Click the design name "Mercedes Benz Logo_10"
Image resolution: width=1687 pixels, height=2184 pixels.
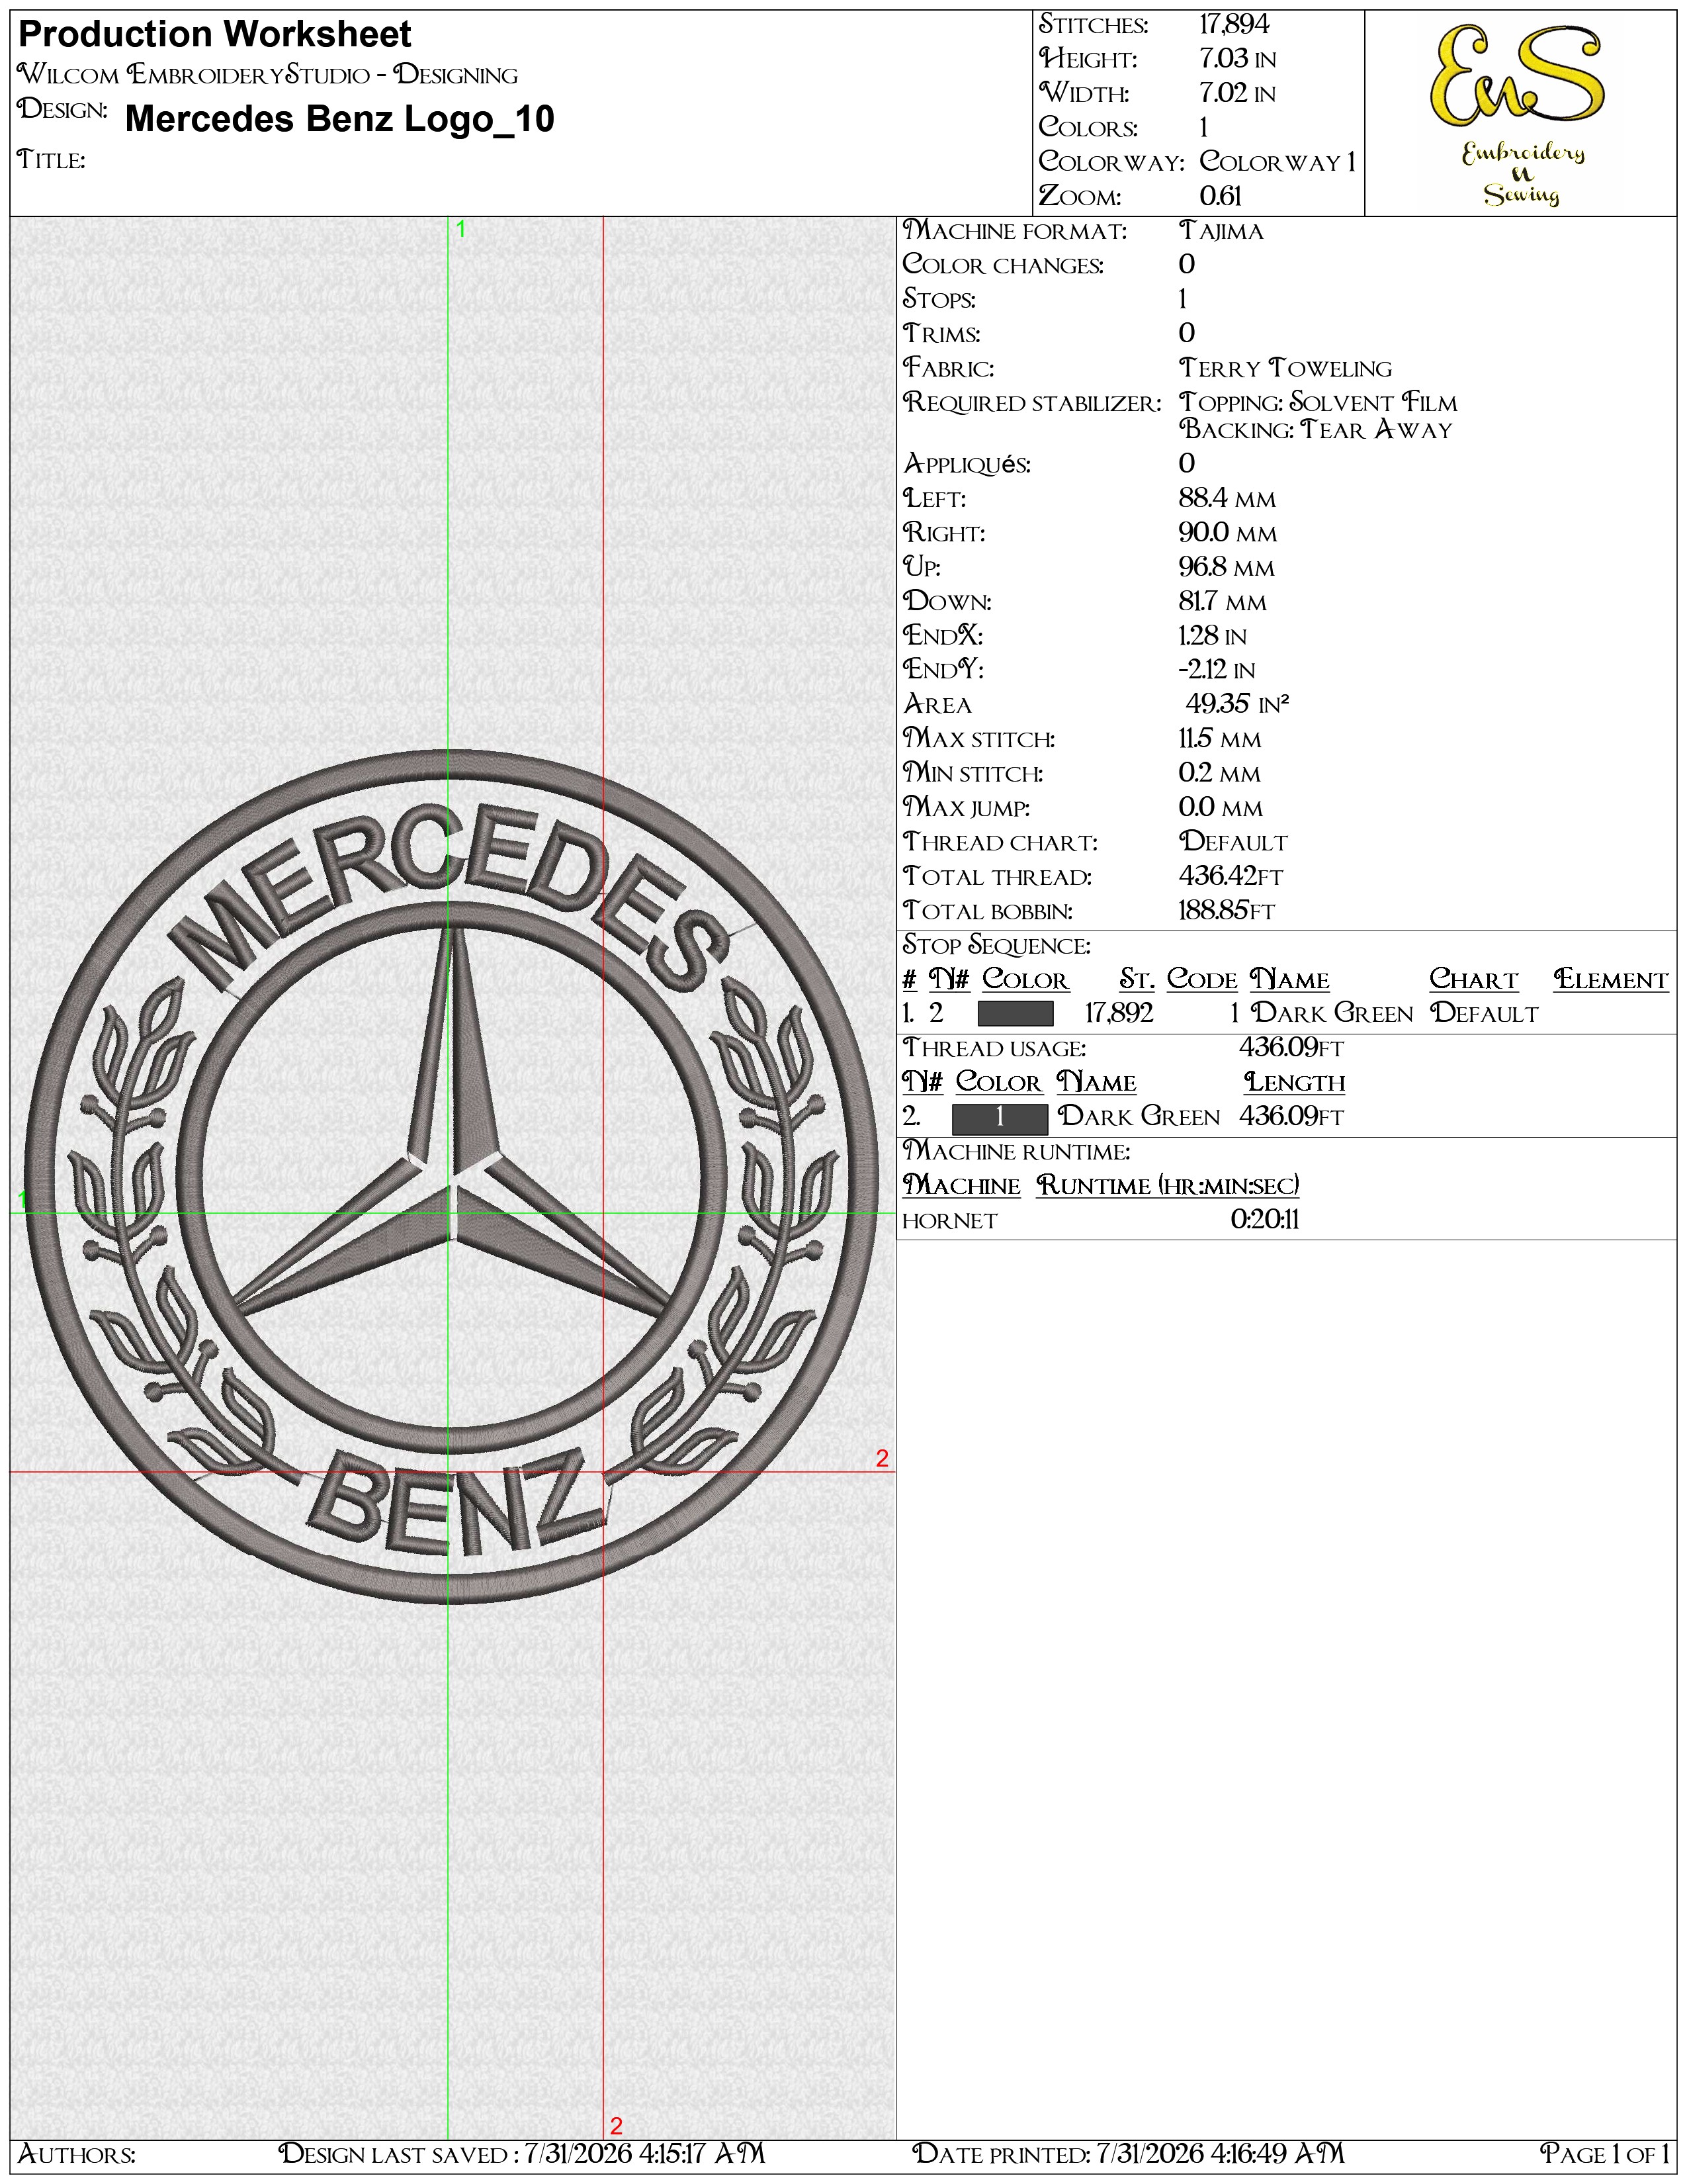click(340, 119)
